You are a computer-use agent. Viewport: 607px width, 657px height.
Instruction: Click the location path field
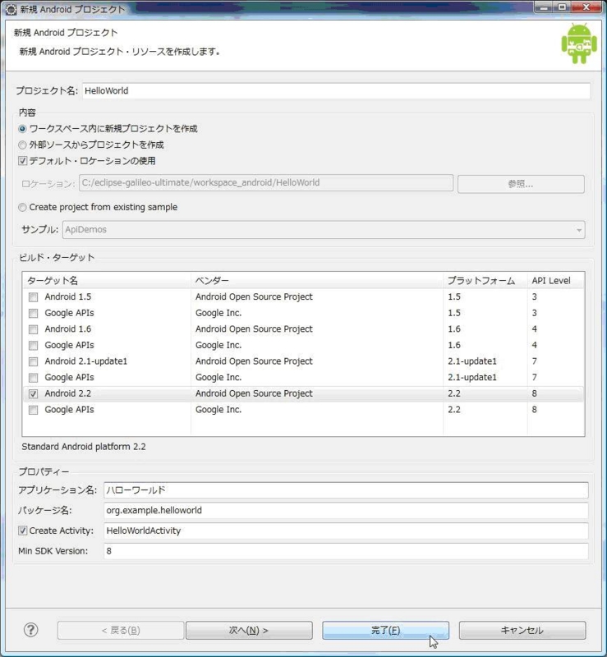click(x=266, y=182)
